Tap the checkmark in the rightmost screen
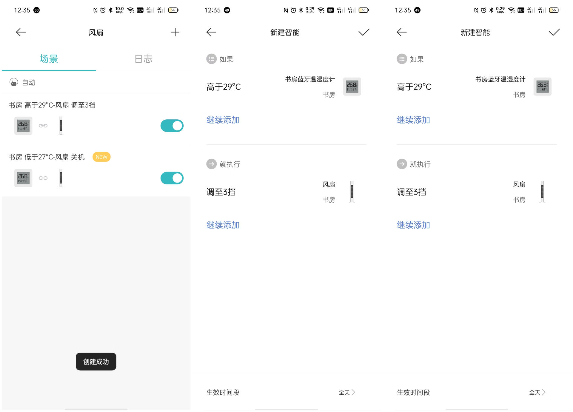Screen dimensions: 573x412 point(554,32)
